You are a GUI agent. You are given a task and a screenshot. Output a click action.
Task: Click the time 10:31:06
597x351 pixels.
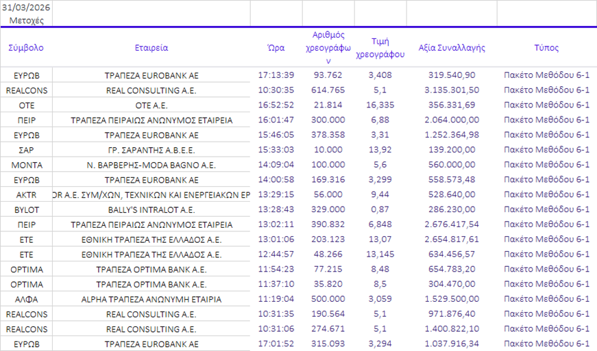(x=276, y=329)
